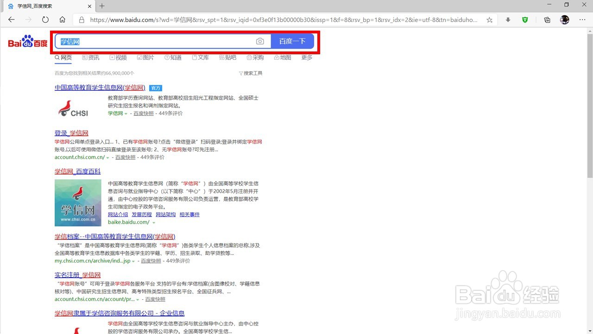The width and height of the screenshot is (593, 334).
Task: Click camera image-search icon in search box
Action: click(260, 41)
